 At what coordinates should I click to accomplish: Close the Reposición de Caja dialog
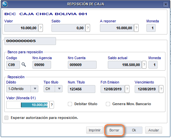(166, 4)
